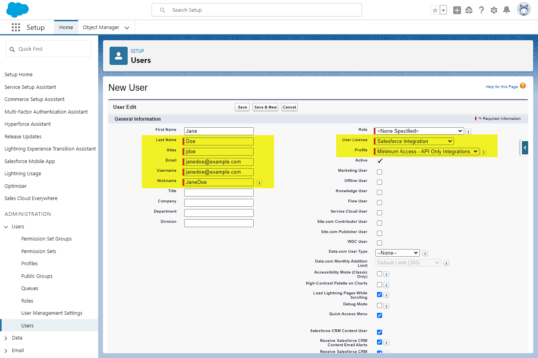Click the Favorites star icon
The height and width of the screenshot is (358, 538).
point(435,10)
